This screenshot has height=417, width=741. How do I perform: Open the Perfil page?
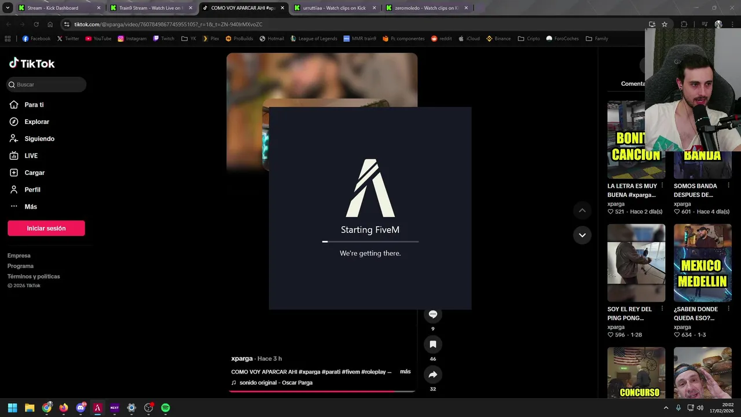[x=32, y=189]
